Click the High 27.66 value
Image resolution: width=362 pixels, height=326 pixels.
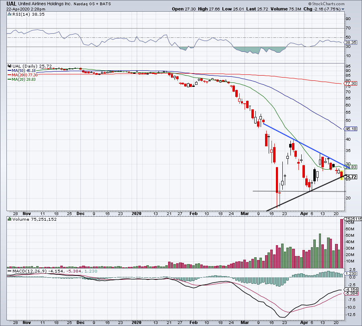(209, 9)
